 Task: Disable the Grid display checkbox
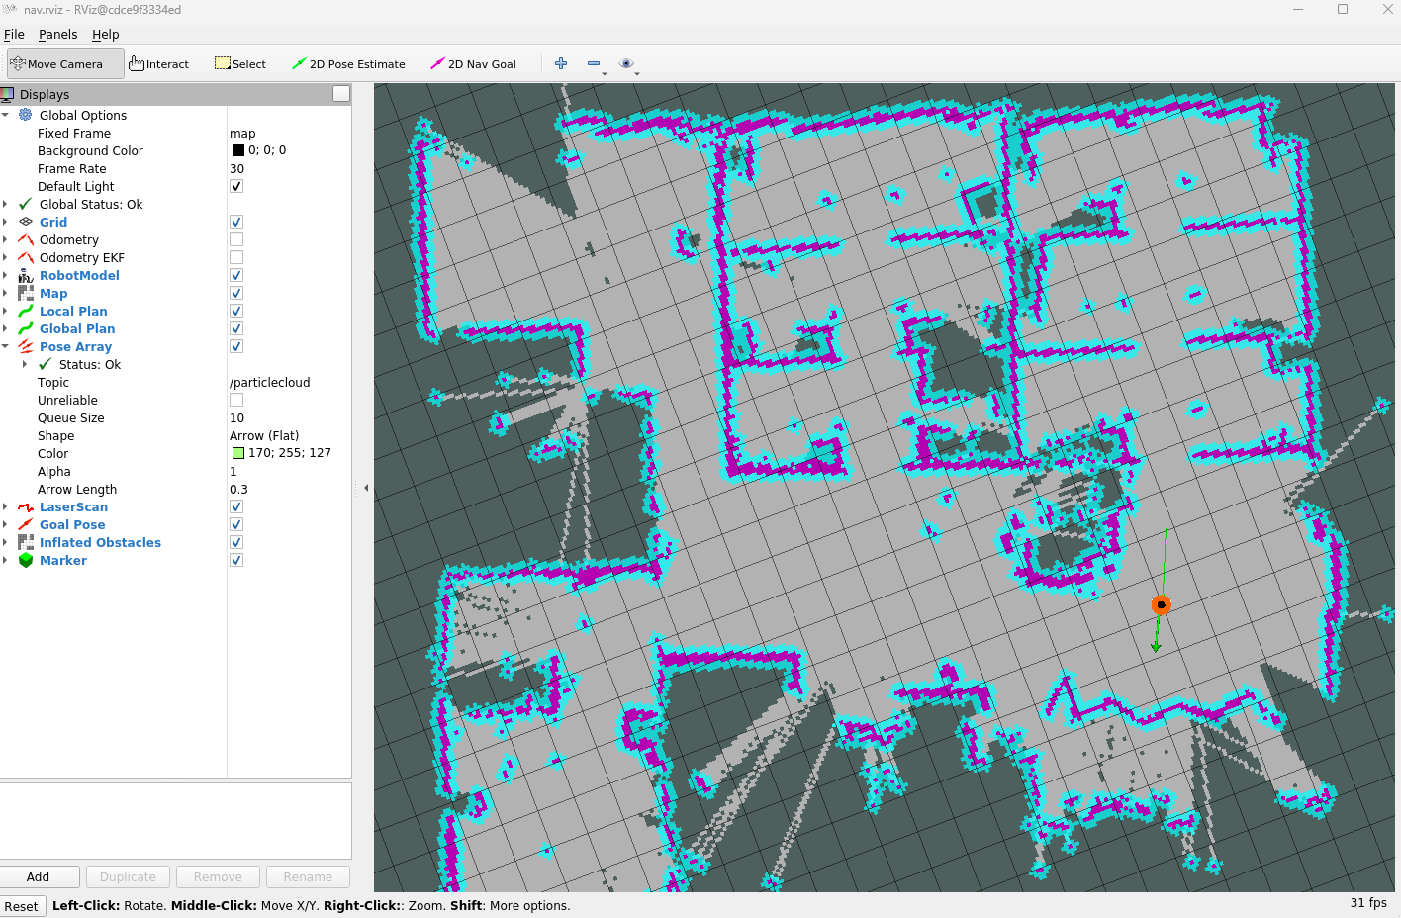pyautogui.click(x=236, y=222)
